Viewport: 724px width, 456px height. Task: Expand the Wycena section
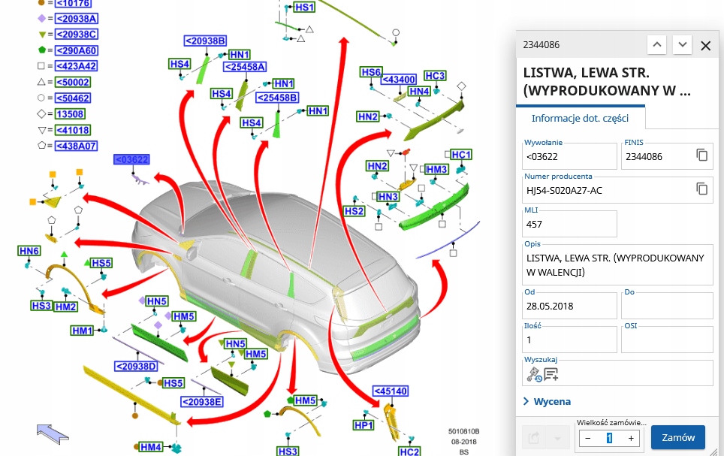pyautogui.click(x=548, y=401)
